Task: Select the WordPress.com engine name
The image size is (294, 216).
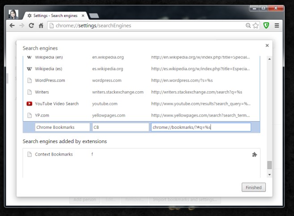Action: 50,80
